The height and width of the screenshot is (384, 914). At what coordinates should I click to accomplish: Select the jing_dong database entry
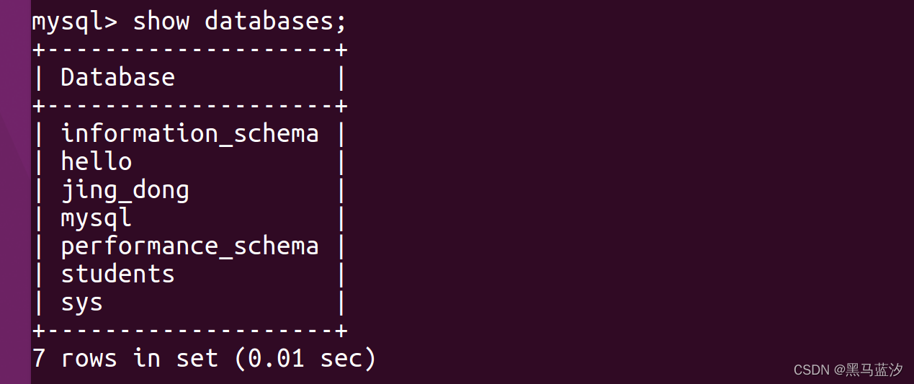click(125, 190)
